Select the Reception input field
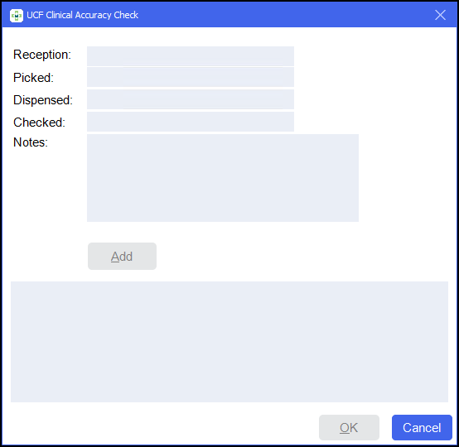 (x=191, y=56)
